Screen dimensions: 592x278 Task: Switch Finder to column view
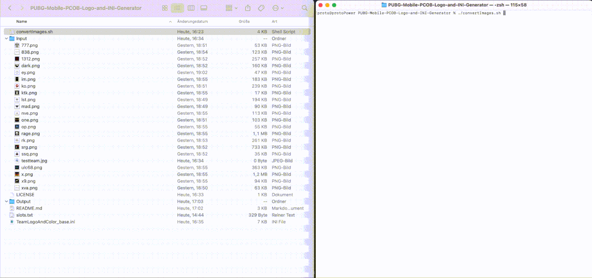[191, 8]
